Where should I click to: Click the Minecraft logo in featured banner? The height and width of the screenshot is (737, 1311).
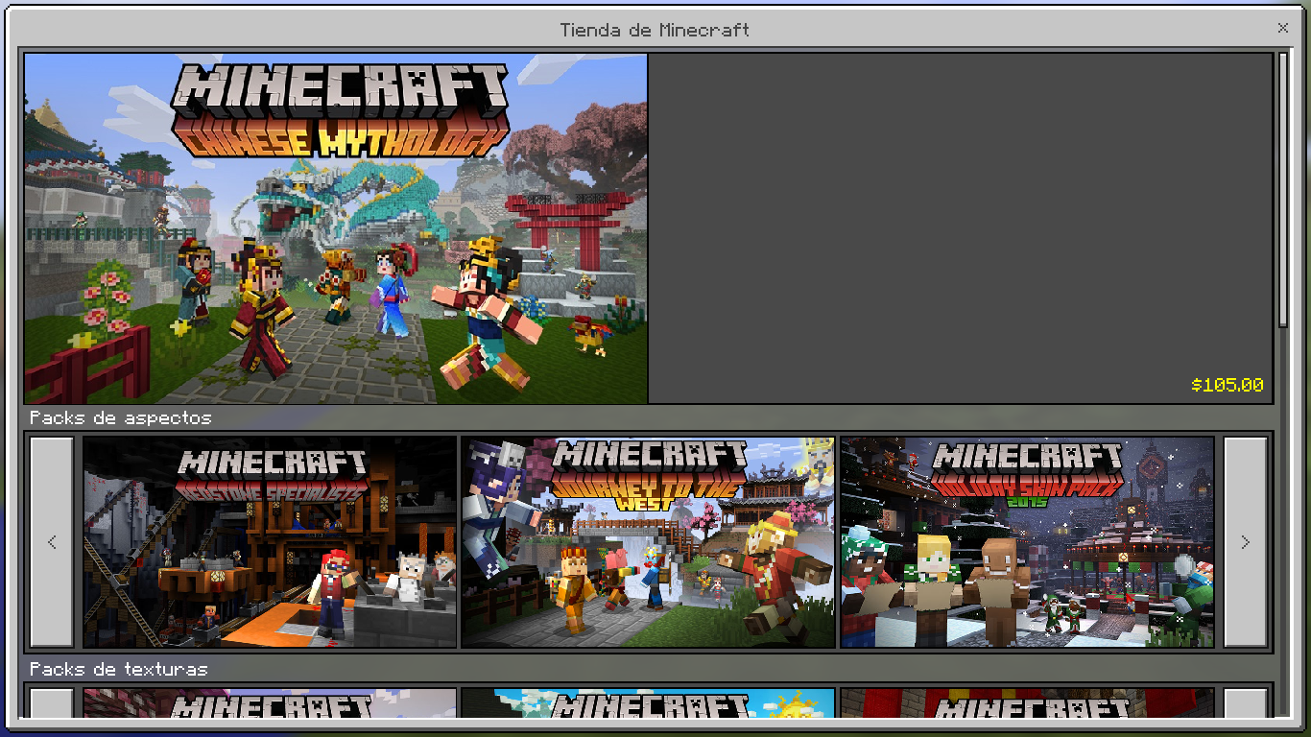pyautogui.click(x=341, y=91)
